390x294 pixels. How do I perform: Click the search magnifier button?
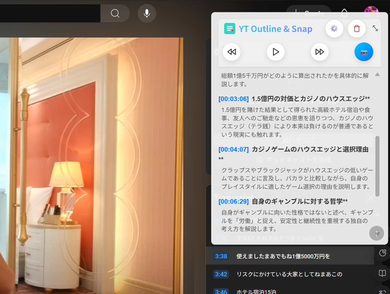point(115,13)
